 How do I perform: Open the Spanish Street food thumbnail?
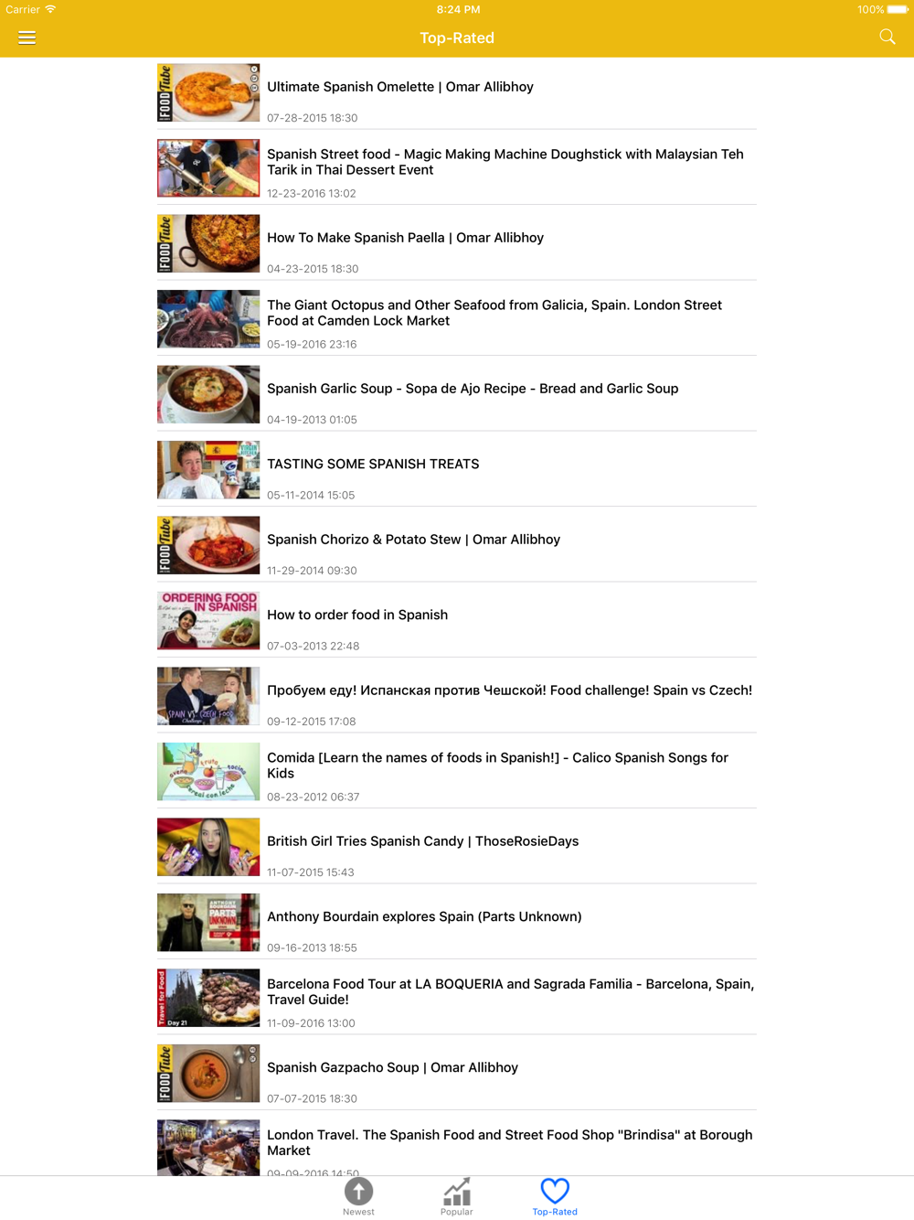click(x=208, y=168)
